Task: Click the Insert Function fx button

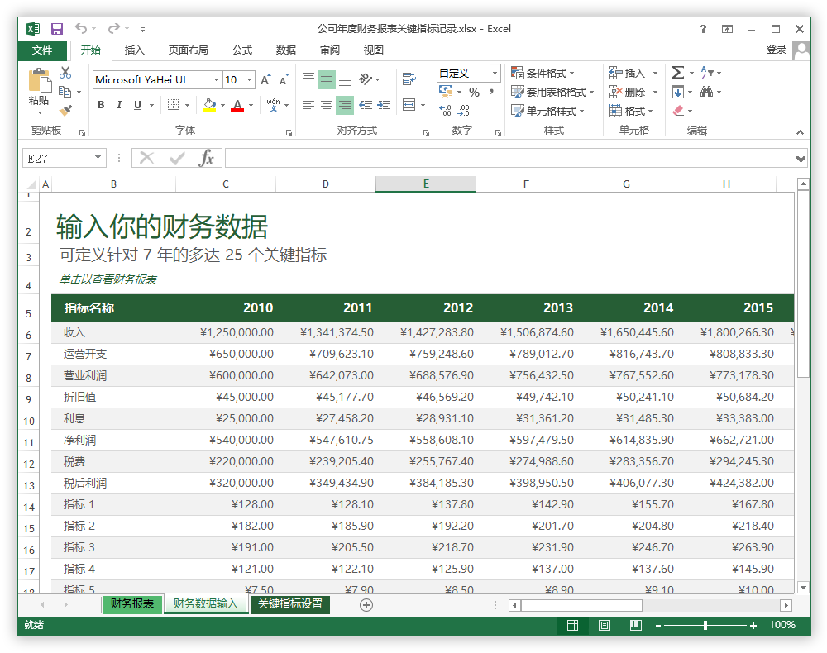Action: (x=206, y=158)
